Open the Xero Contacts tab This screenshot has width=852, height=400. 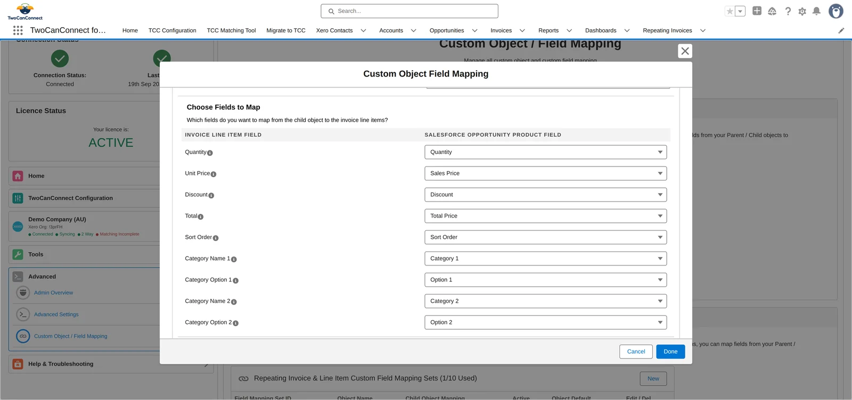coord(334,31)
